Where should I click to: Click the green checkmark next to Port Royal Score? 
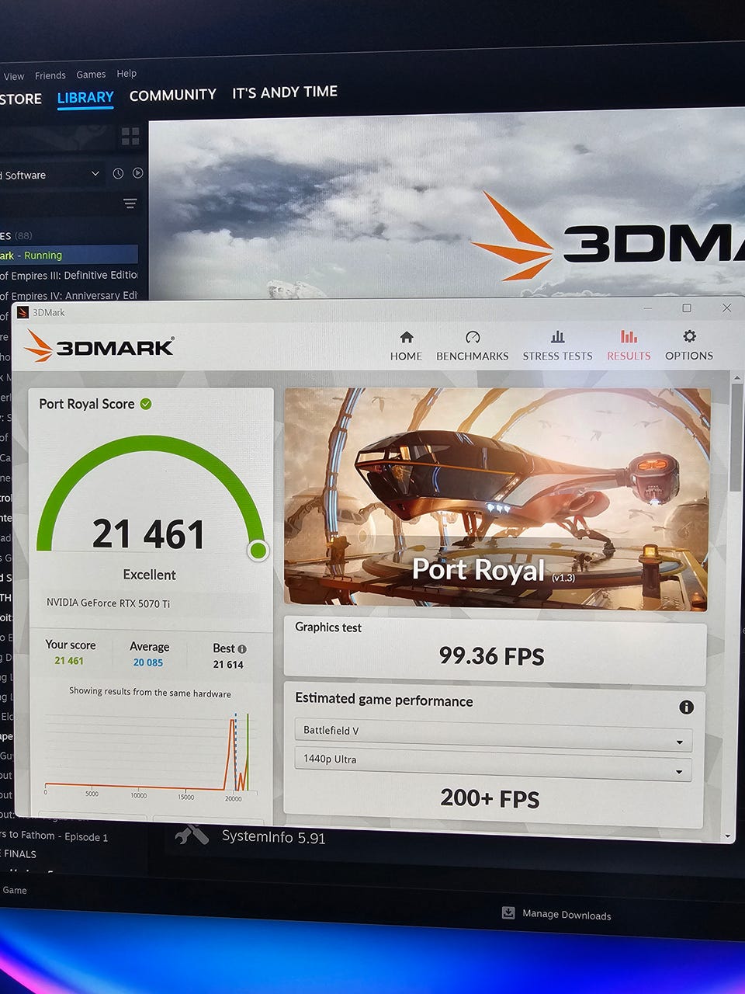pos(146,404)
